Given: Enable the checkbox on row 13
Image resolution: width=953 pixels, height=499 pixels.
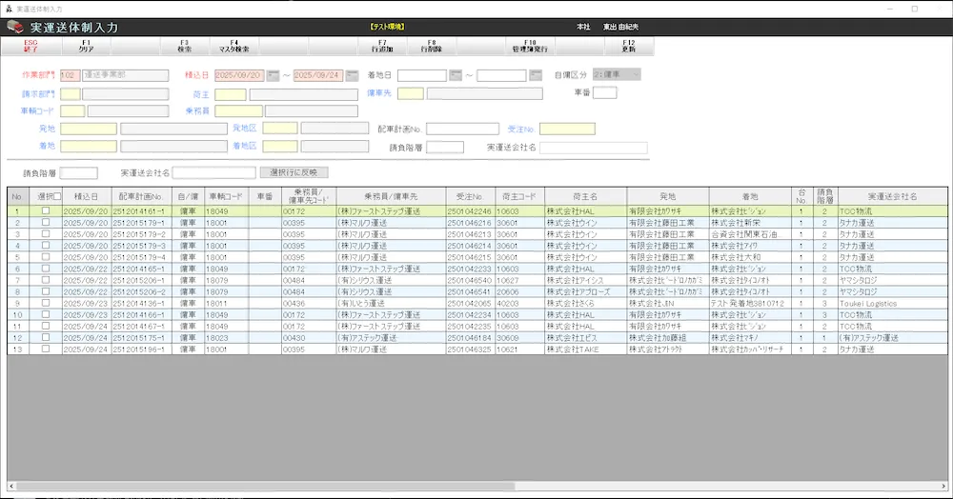Looking at the screenshot, I should (x=46, y=349).
